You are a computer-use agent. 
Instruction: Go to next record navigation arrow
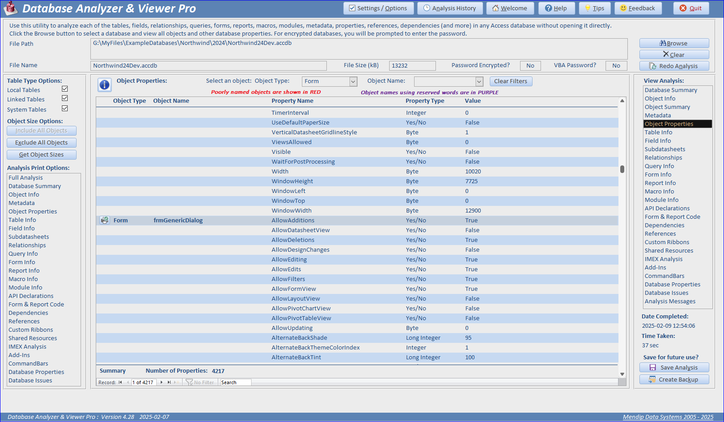coord(161,382)
